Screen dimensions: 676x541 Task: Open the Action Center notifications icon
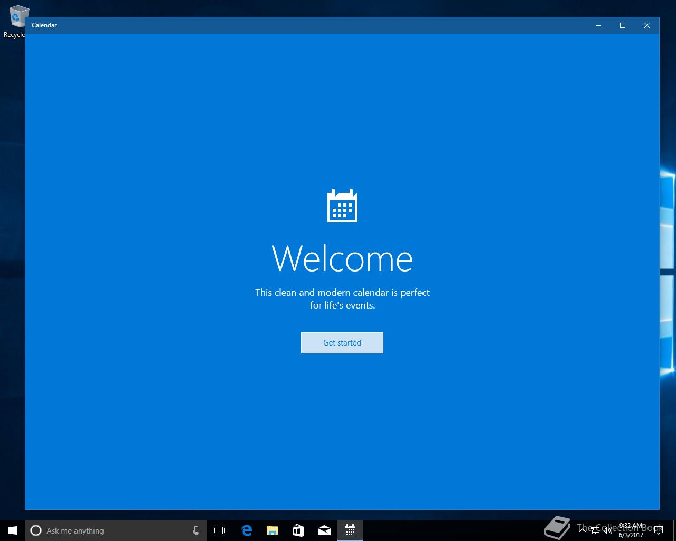658,530
